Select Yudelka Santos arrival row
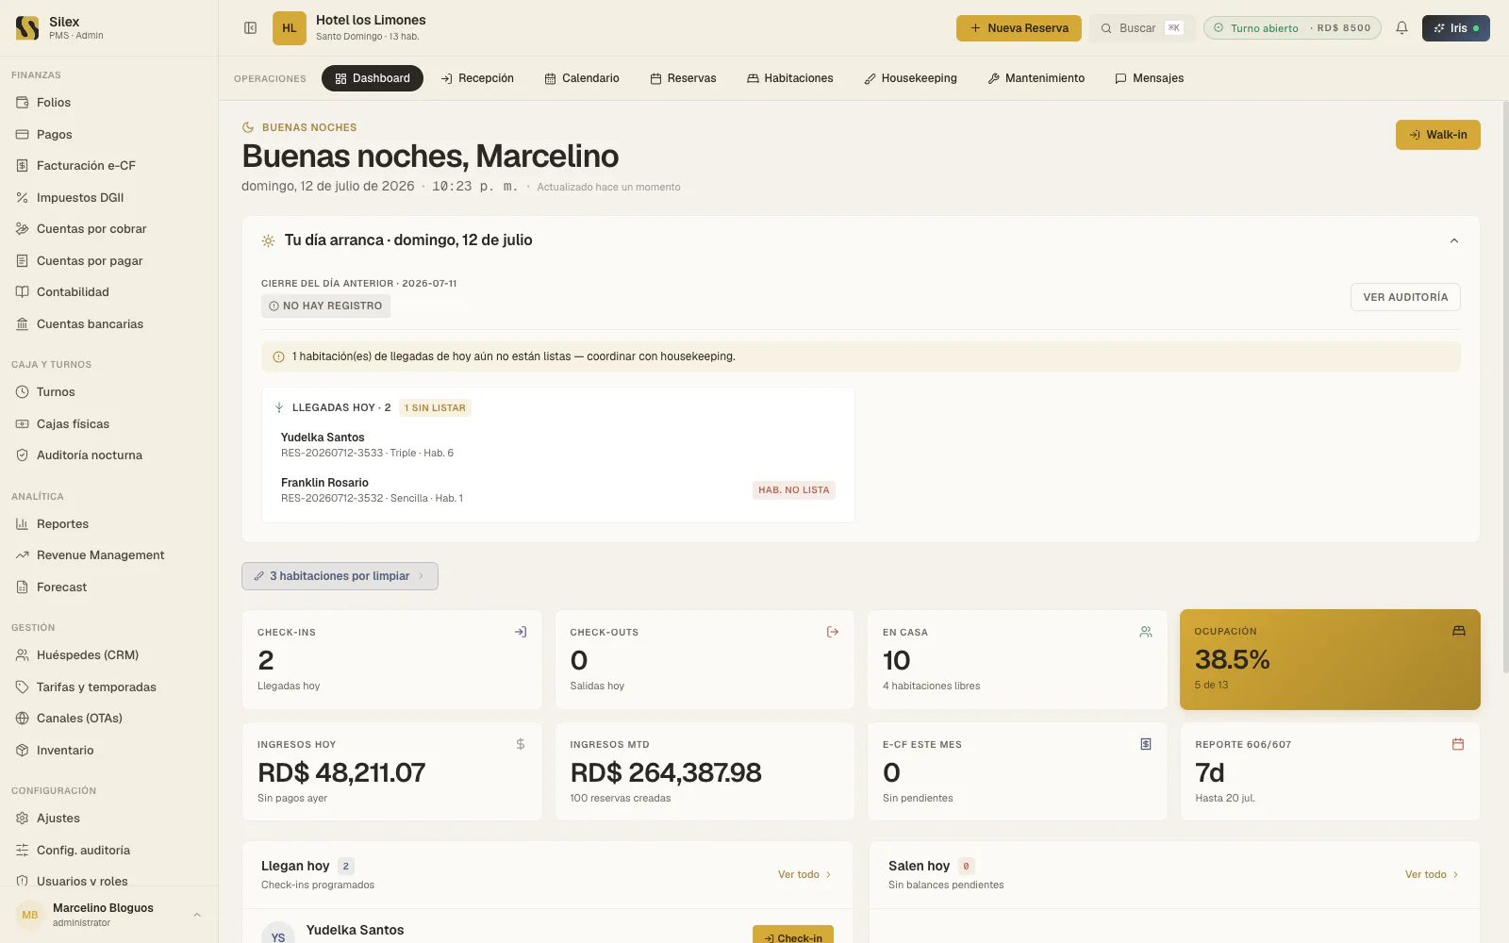1509x943 pixels. 557,445
